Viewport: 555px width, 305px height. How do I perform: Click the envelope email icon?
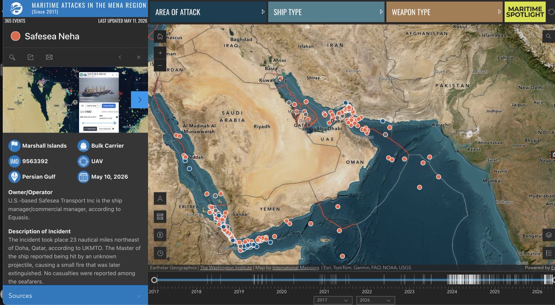coord(49,57)
